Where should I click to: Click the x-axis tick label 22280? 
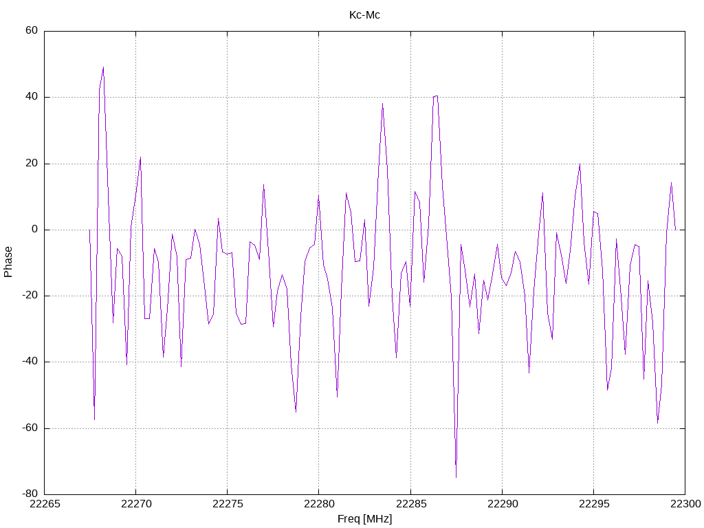tap(319, 504)
